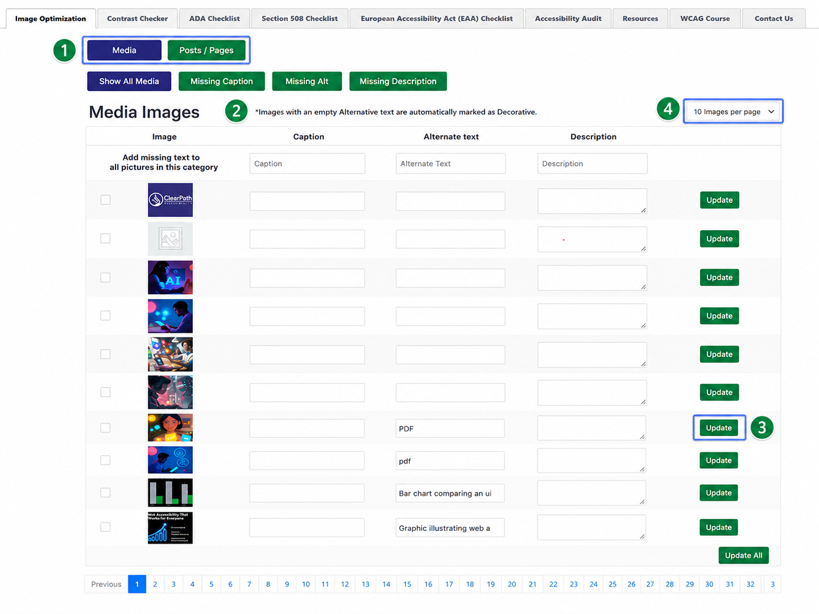Viewport: 819px width, 614px height.
Task: Tick the checkbox for the ClearPath logo row
Action: point(105,200)
